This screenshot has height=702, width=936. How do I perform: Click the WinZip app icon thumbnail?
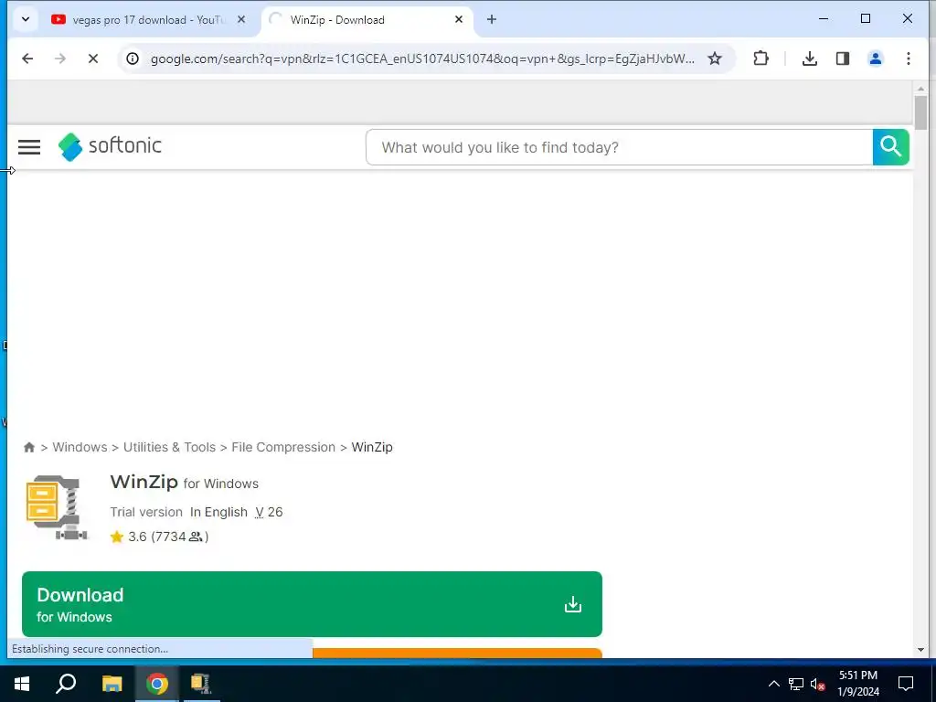(57, 507)
